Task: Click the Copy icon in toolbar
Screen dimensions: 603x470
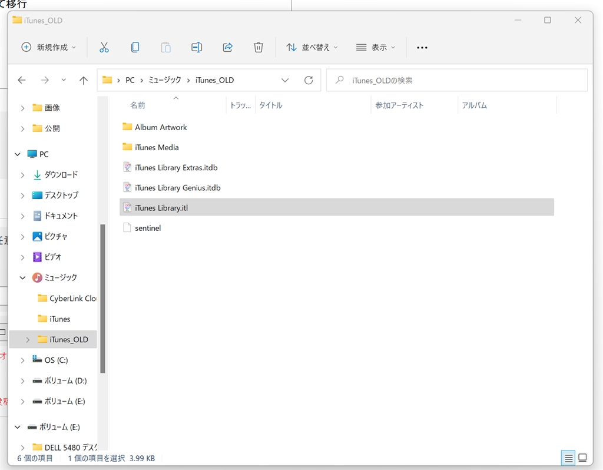Action: pyautogui.click(x=135, y=47)
